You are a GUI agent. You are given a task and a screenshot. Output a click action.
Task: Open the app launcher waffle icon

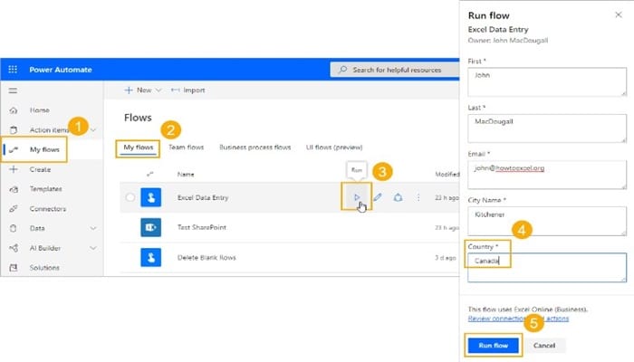point(13,70)
